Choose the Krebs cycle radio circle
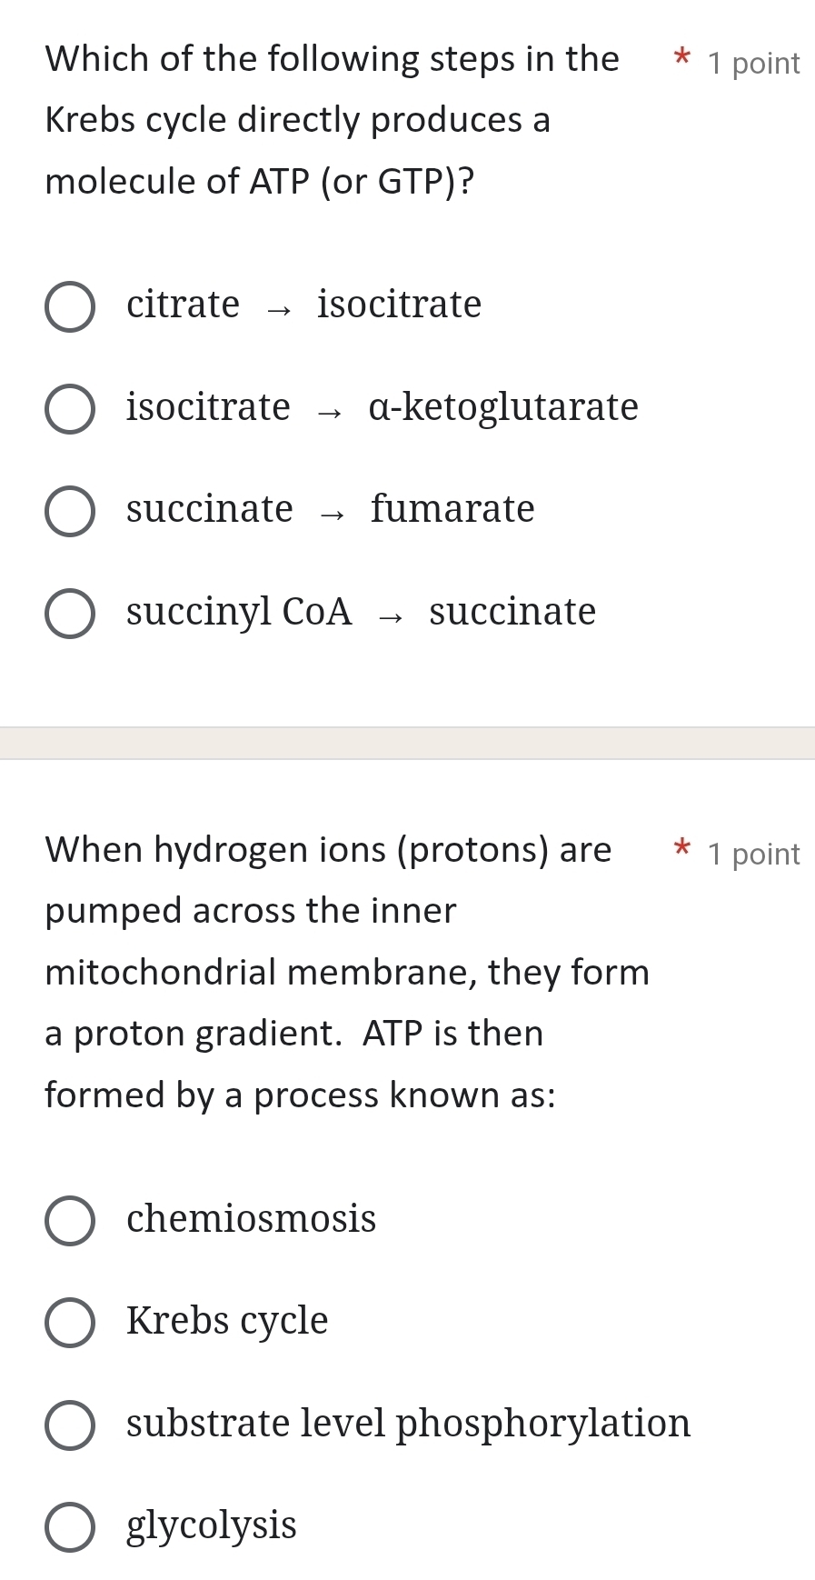 pos(69,1322)
